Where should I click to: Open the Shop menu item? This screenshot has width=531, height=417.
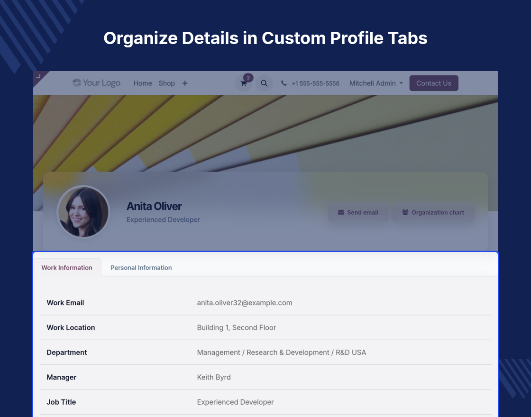point(166,83)
